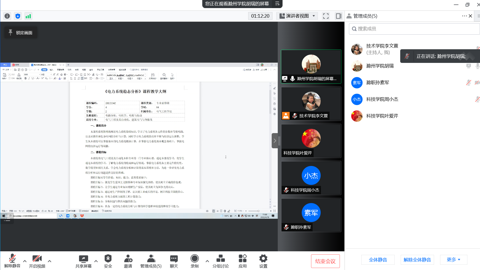
Task: Click the 锁定画面 pin button
Action: (21, 33)
